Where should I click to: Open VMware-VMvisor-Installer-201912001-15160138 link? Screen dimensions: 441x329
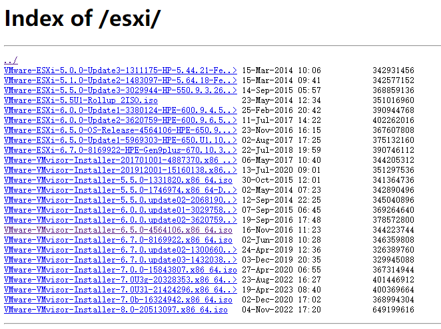[x=121, y=170]
